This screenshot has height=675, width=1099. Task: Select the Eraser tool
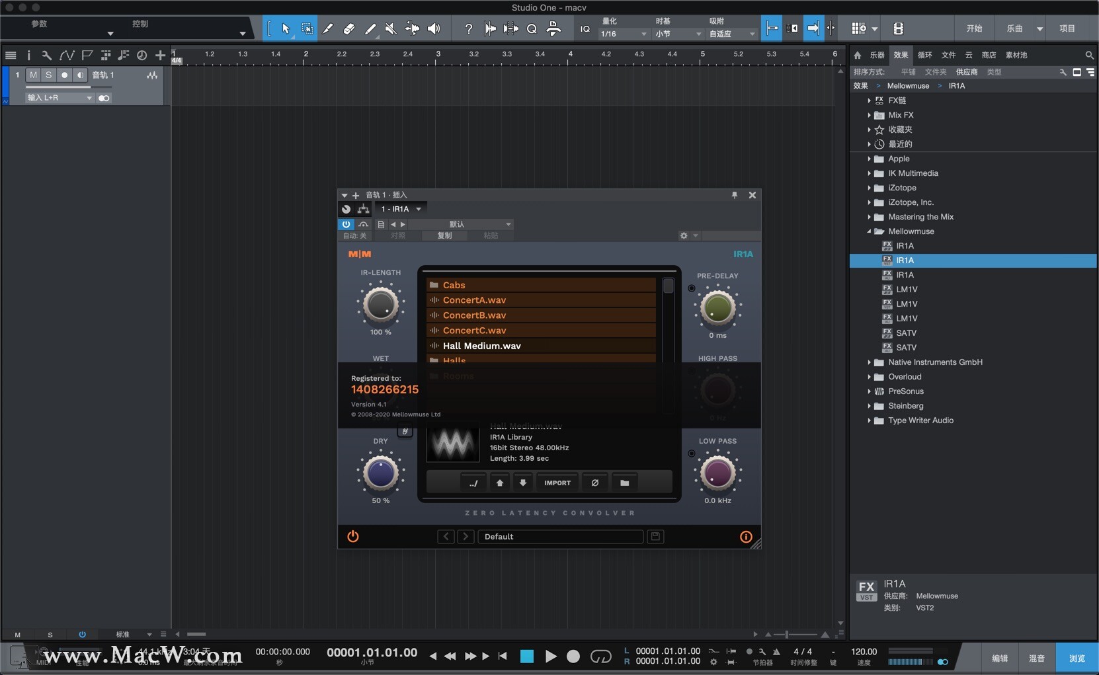(x=349, y=28)
